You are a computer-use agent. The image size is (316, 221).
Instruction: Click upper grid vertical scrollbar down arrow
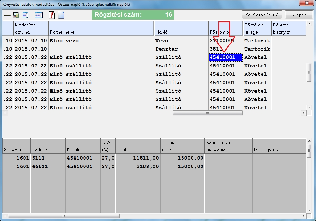point(309,107)
